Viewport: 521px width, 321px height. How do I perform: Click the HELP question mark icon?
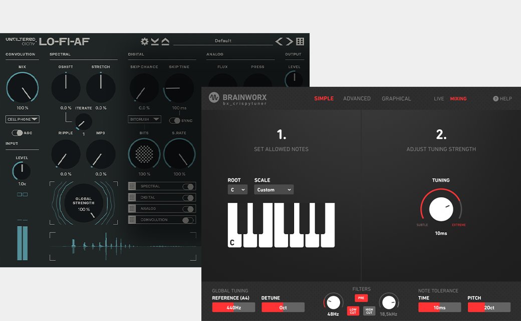point(495,98)
